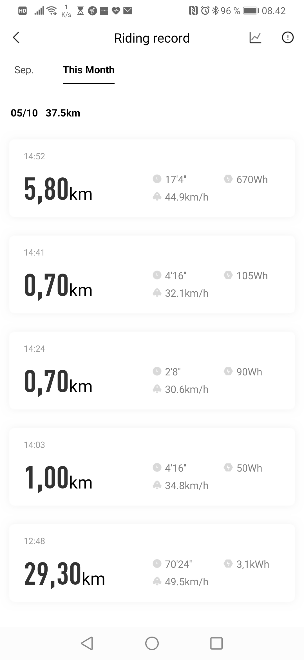Screen dimensions: 304x660
Task: Open the 12:48 ride of 29,30km
Action: pyautogui.click(x=152, y=563)
